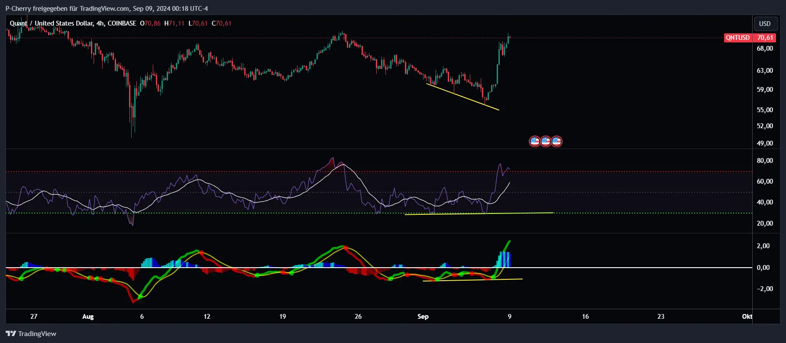Click the low value L70,61
The image size is (786, 343).
(x=198, y=23)
